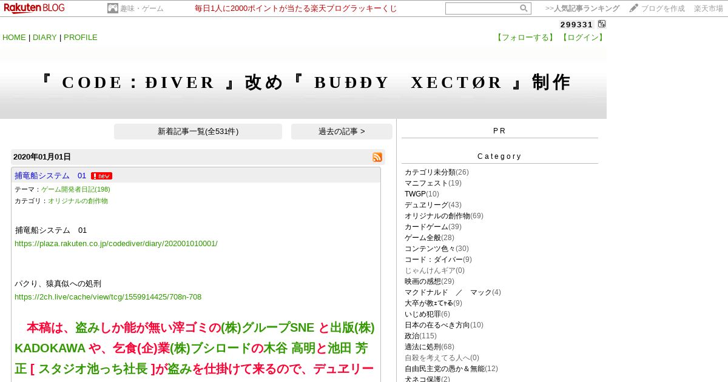728x382 pixels.
Task: Open the HOME menu item
Action: coord(14,38)
